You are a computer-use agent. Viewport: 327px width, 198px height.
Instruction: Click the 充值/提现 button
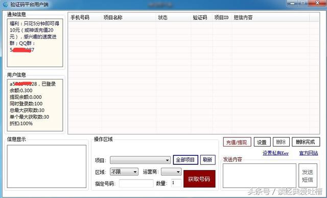237,142
